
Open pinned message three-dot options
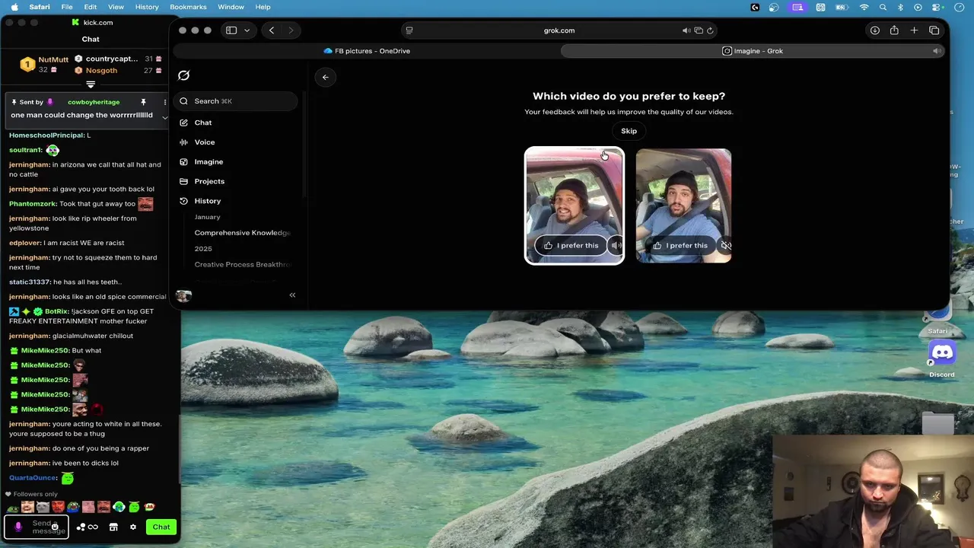[x=164, y=102]
